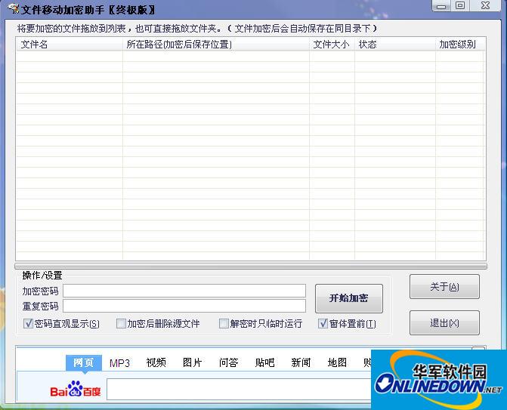The width and height of the screenshot is (507, 410).
Task: Switch to the 图片 tab
Action: [x=192, y=363]
